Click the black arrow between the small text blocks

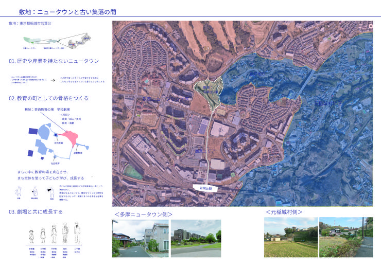[x=53, y=80]
